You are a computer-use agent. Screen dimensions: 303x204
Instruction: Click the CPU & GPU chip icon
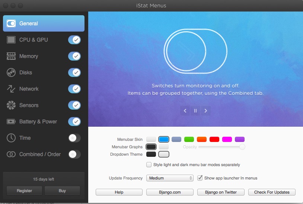pyautogui.click(x=11, y=40)
